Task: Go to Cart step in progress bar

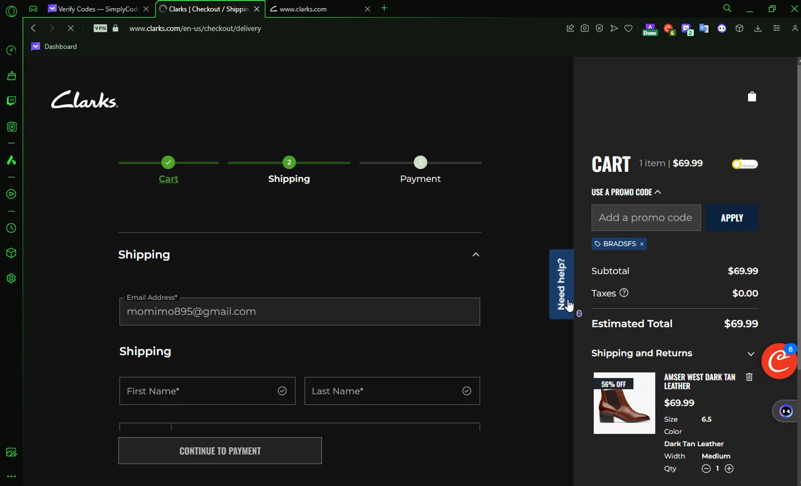Action: [x=168, y=179]
